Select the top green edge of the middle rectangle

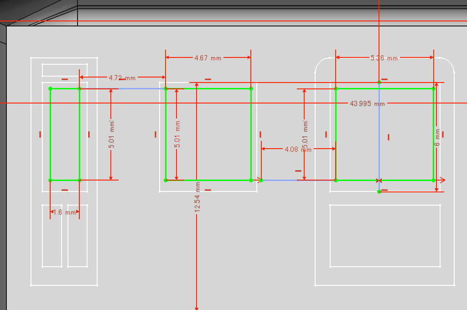click(208, 88)
